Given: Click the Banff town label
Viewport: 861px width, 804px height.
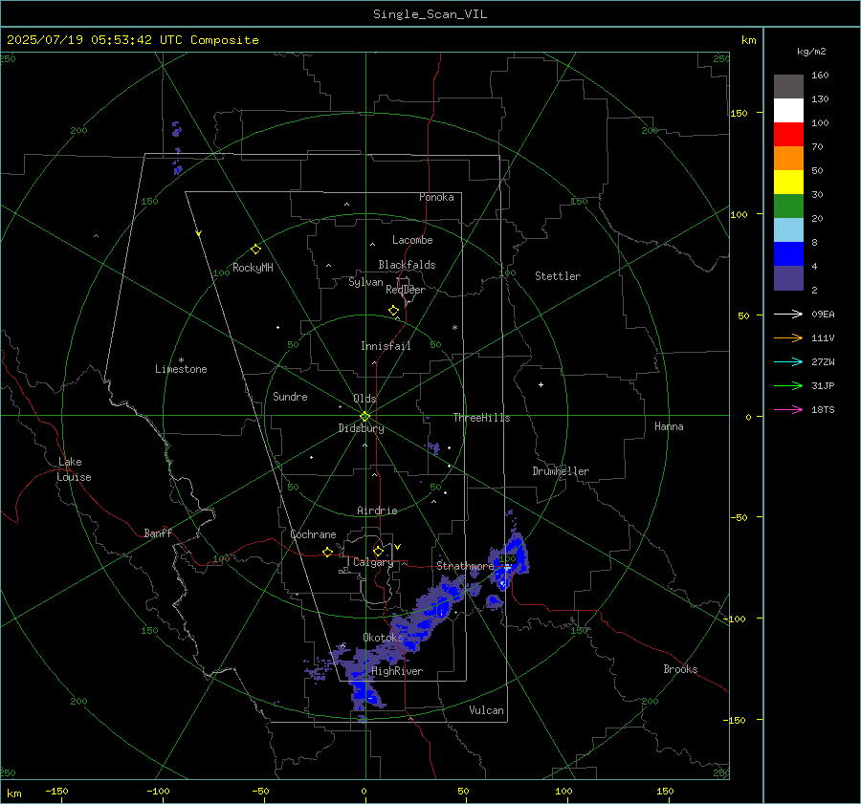Looking at the screenshot, I should 158,532.
